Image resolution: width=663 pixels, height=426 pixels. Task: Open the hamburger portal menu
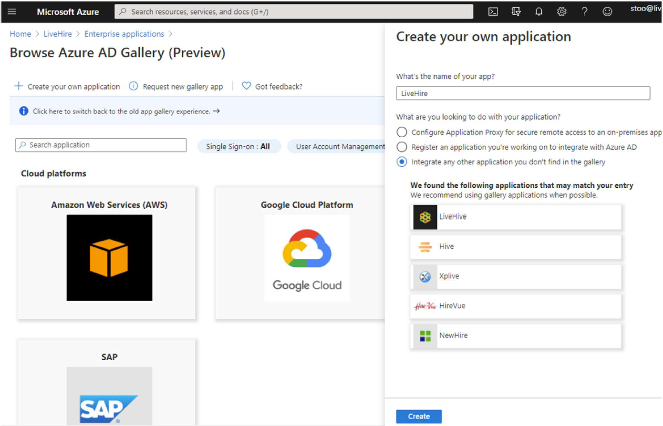12,11
